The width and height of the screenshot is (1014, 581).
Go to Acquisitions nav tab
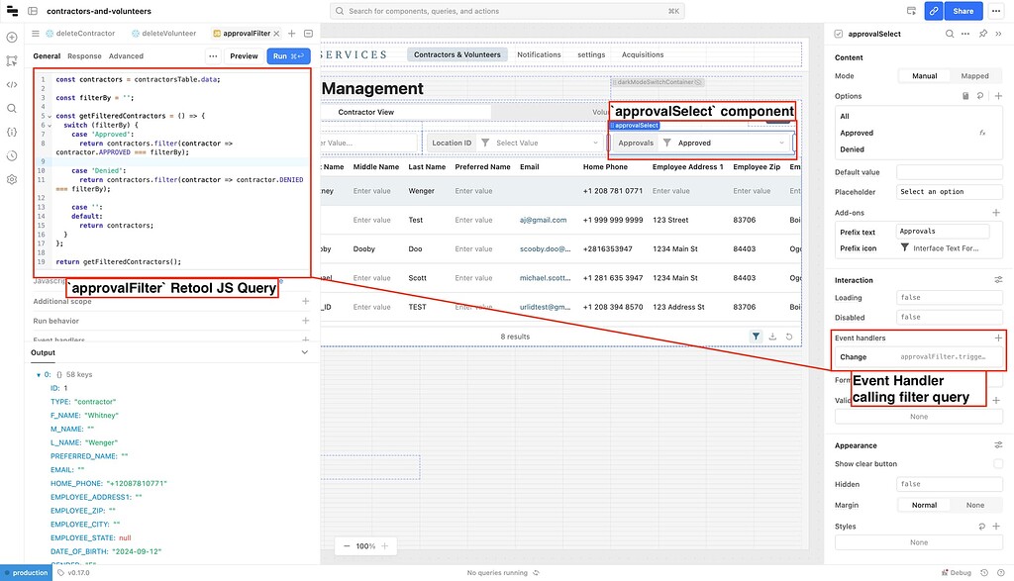642,55
